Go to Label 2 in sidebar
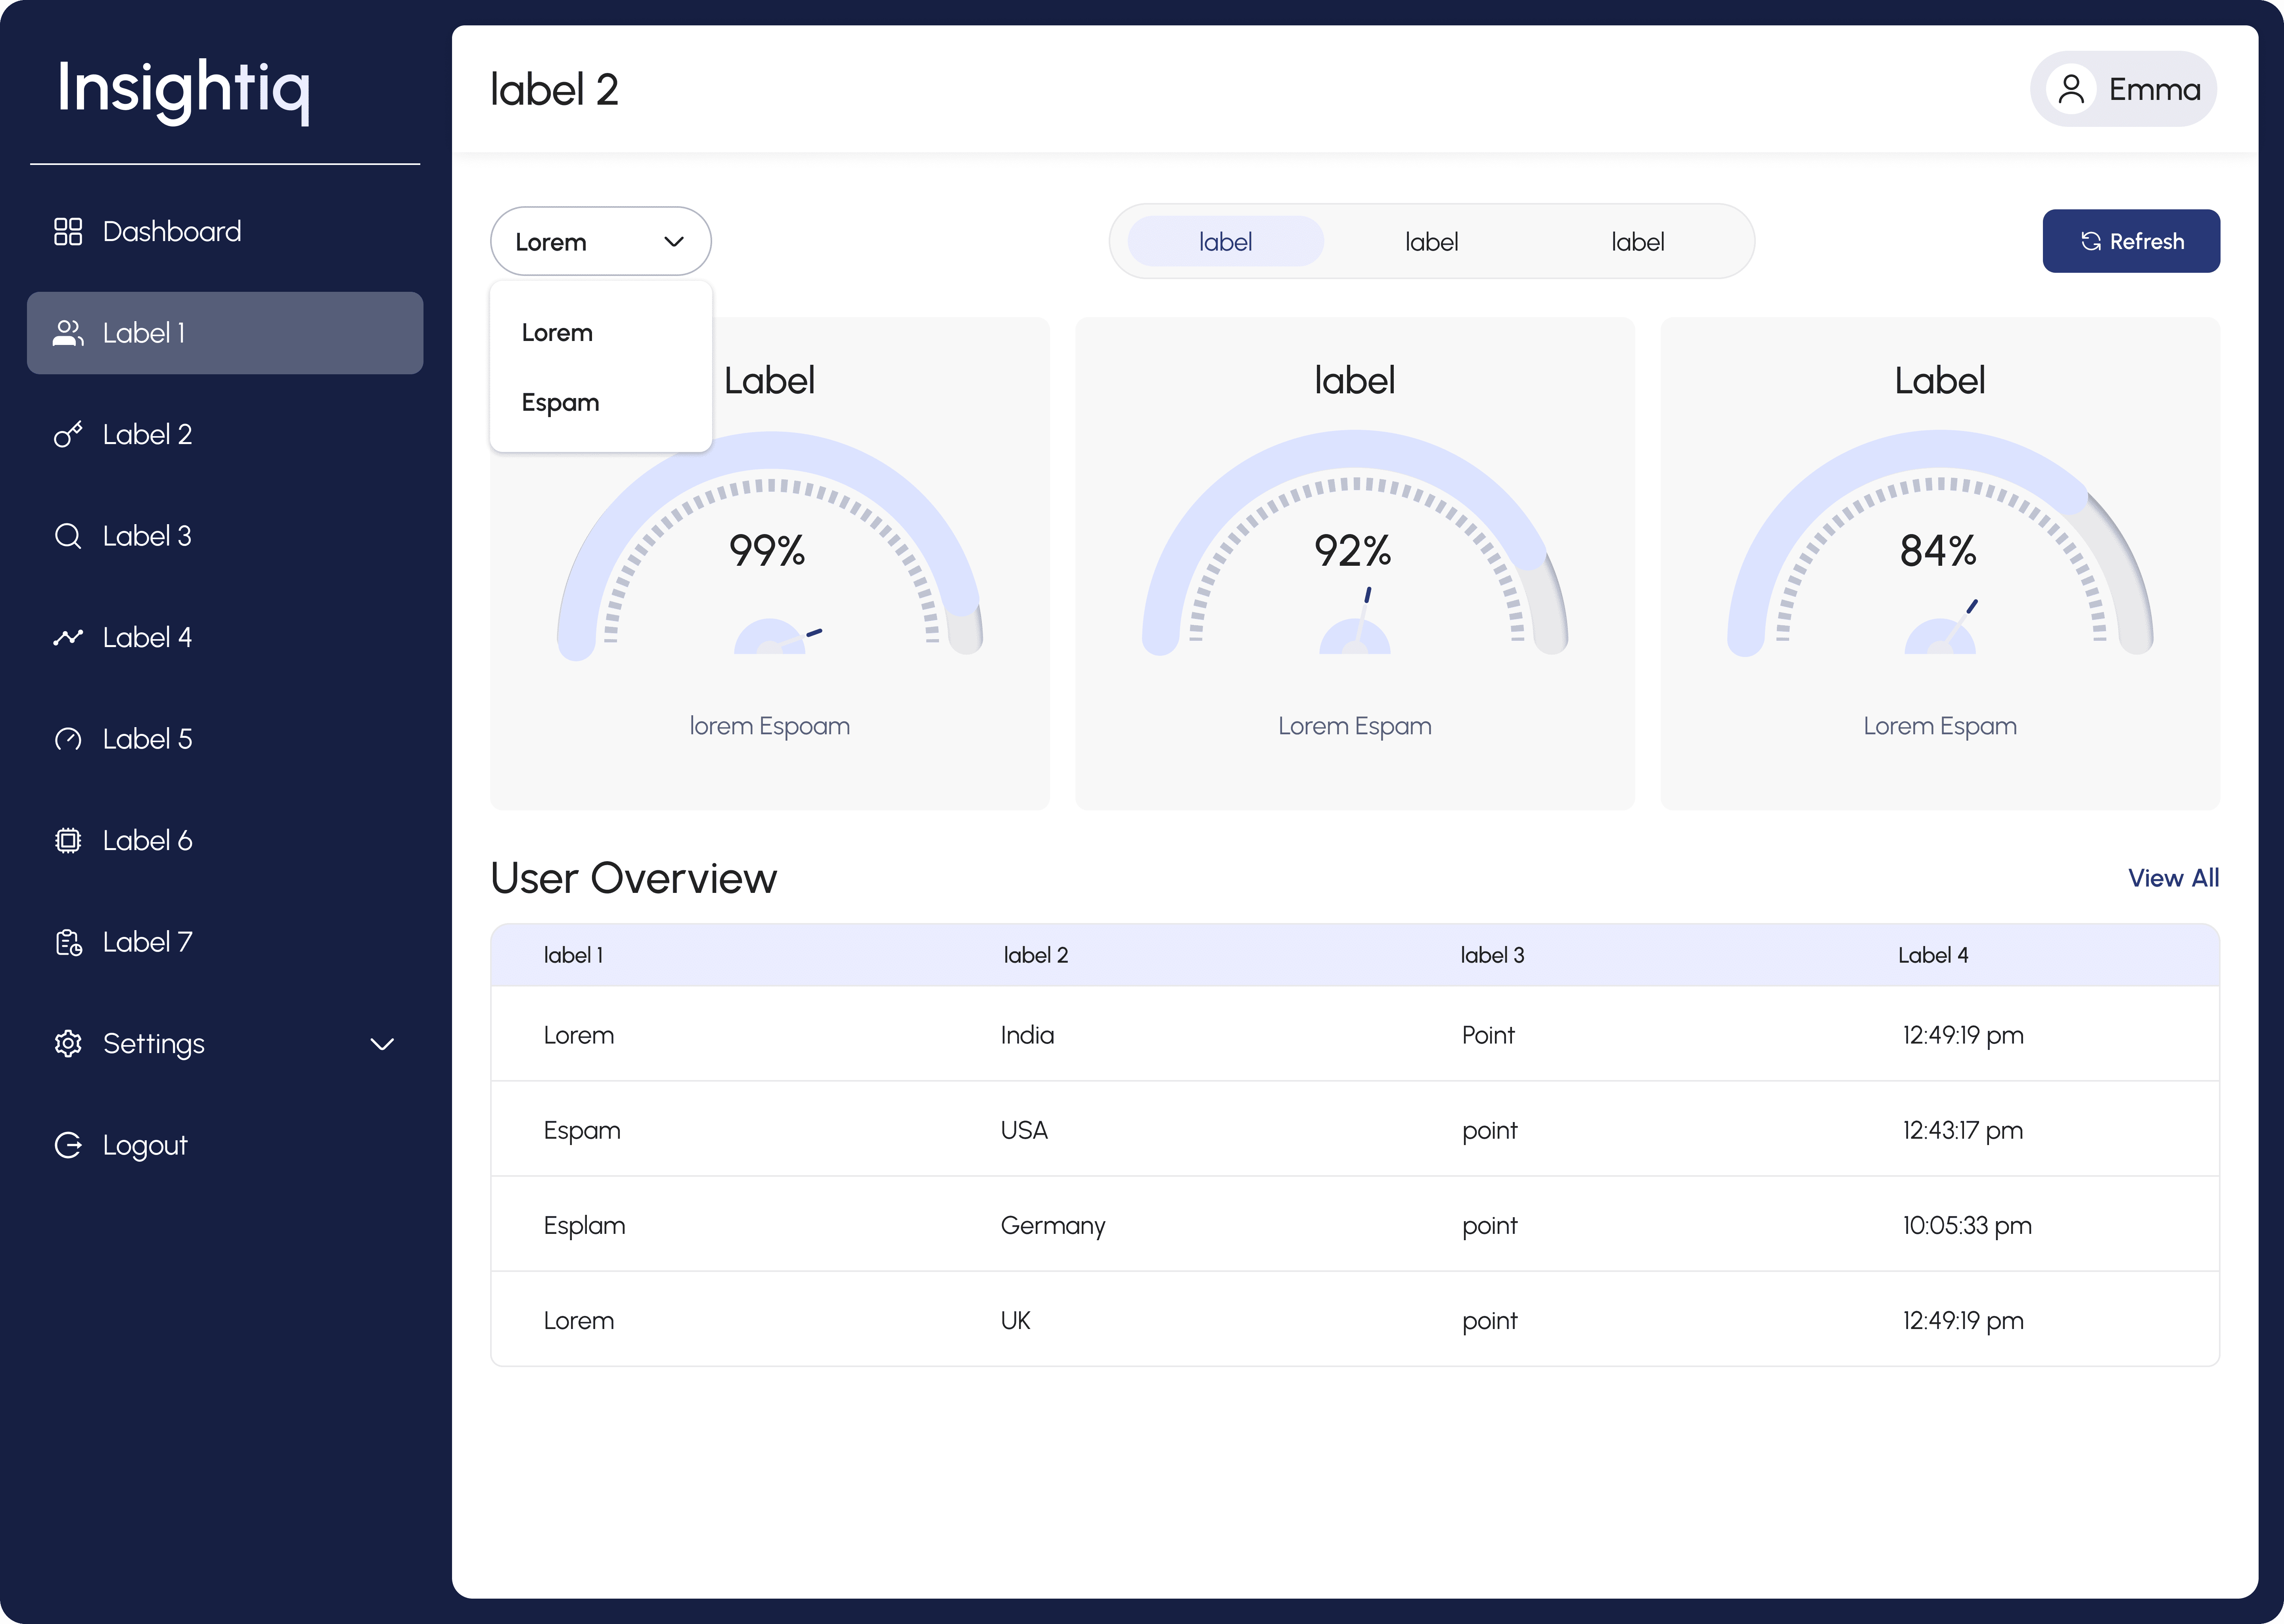Viewport: 2284px width, 1624px height. coord(225,434)
